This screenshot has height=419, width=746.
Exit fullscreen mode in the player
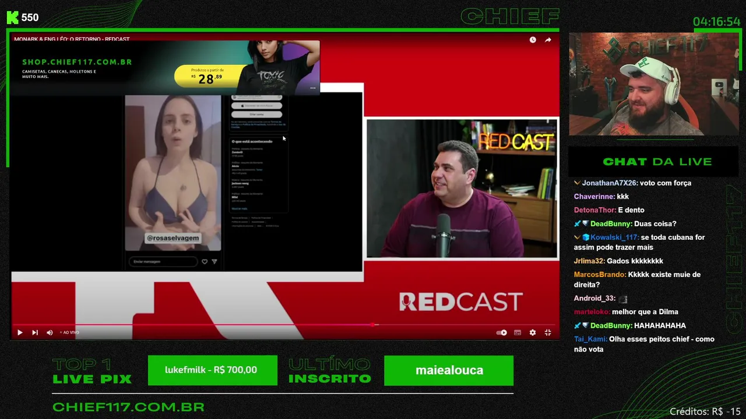548,332
